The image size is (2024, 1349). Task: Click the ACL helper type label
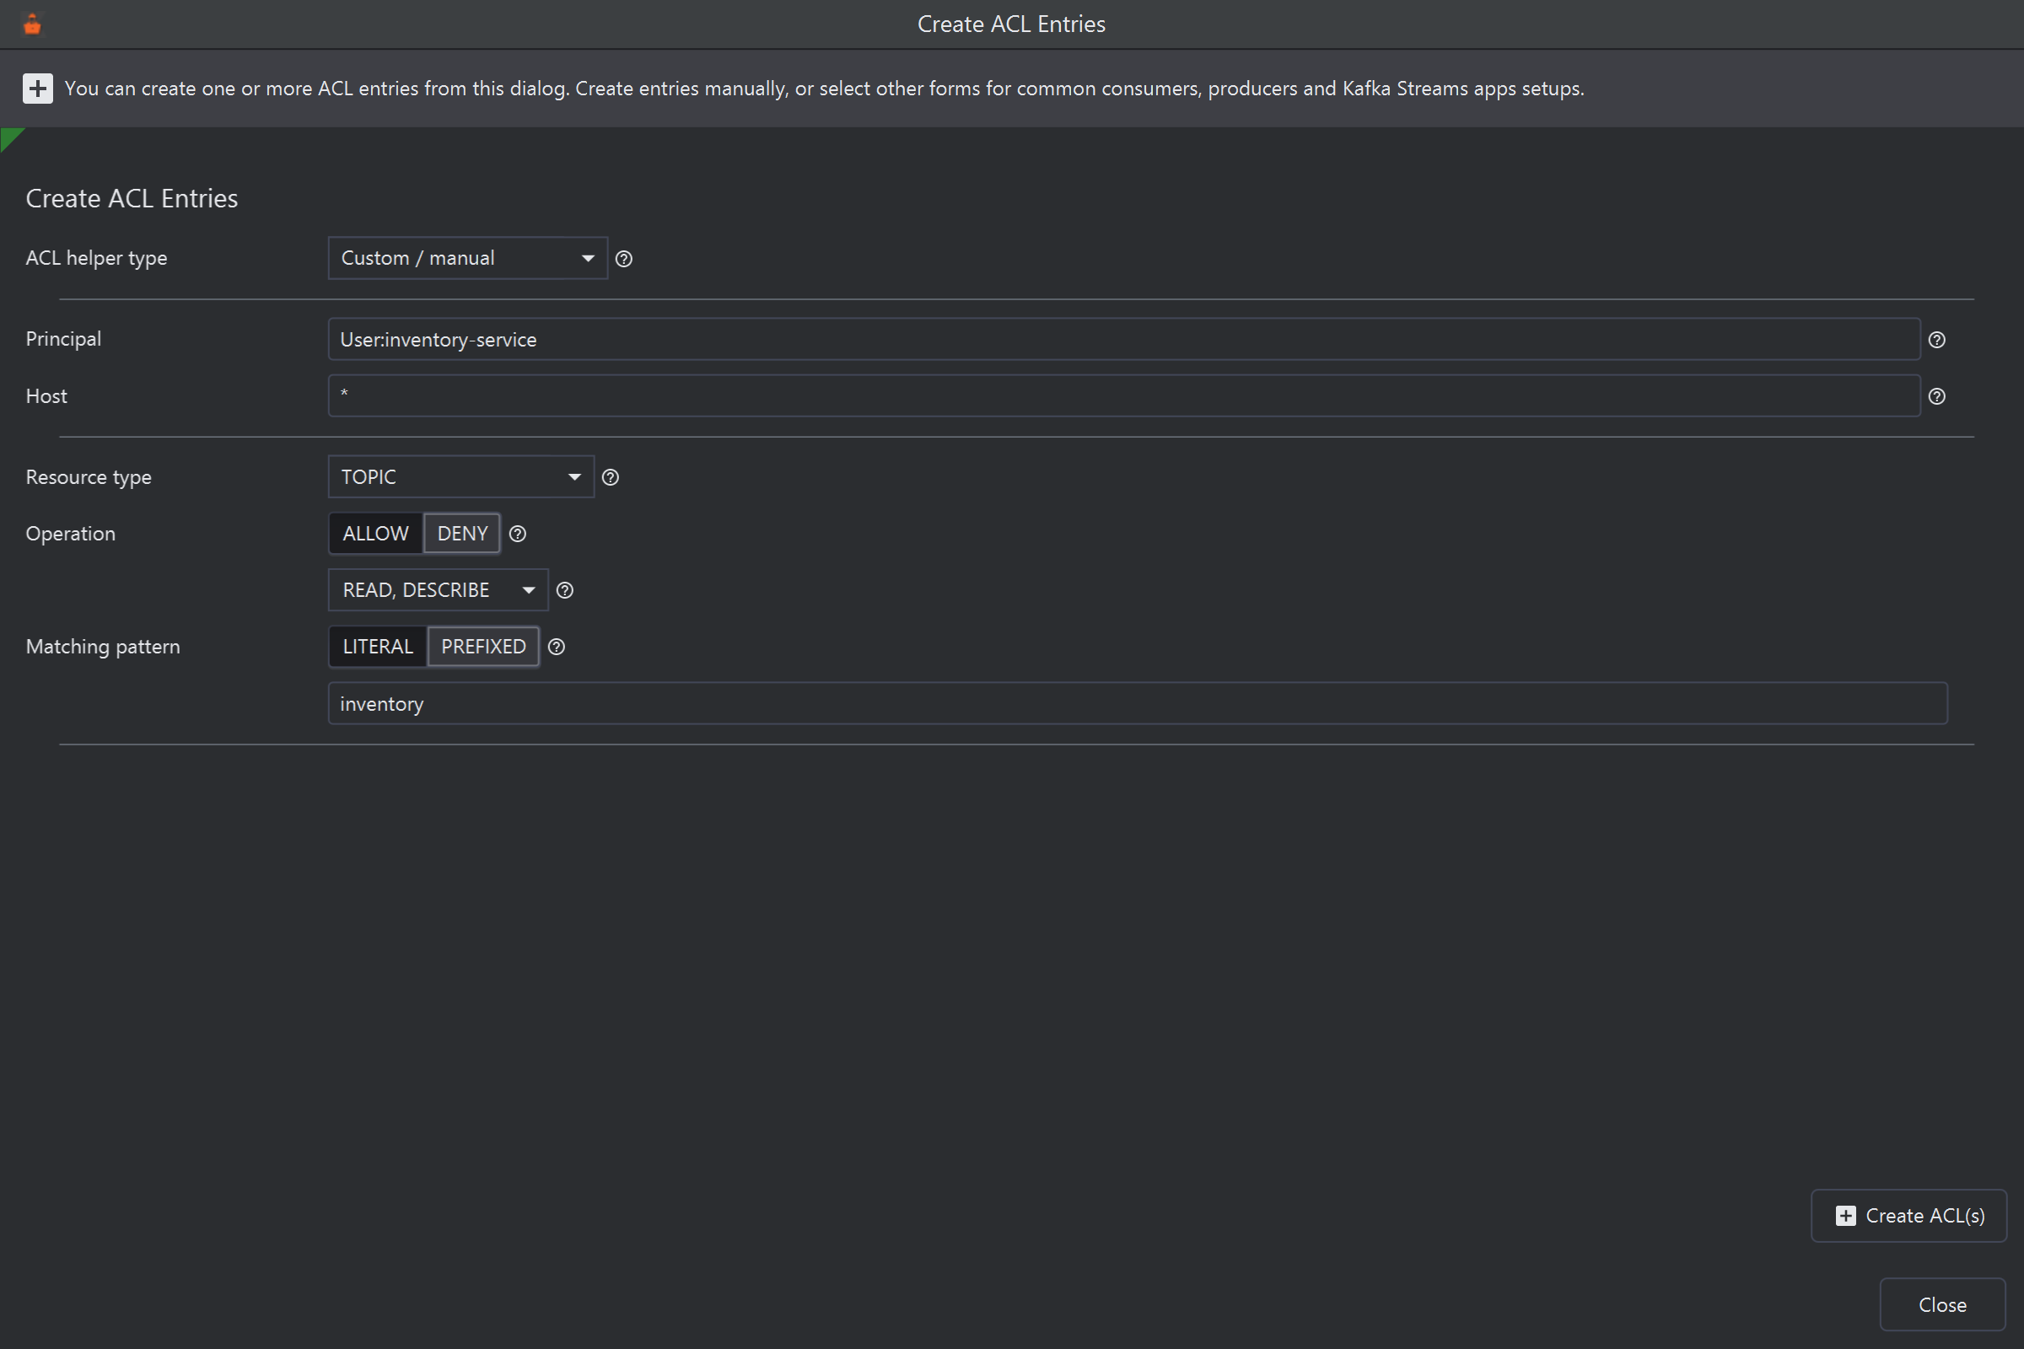point(96,258)
